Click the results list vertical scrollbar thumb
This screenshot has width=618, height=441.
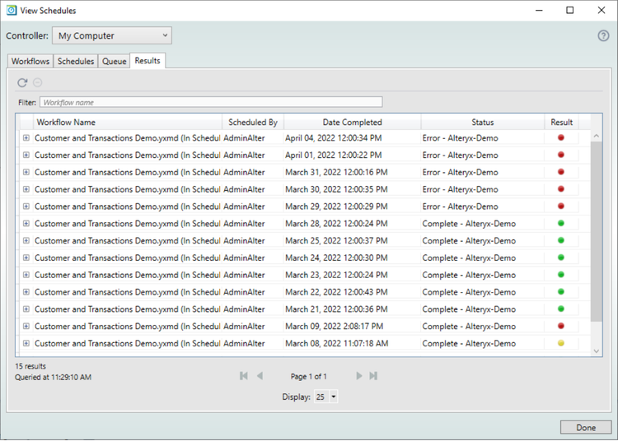(x=597, y=231)
